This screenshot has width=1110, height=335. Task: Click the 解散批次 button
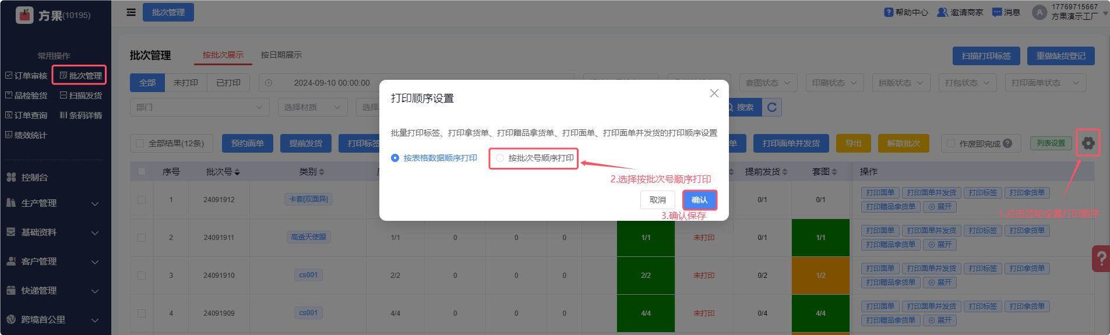[x=904, y=143]
